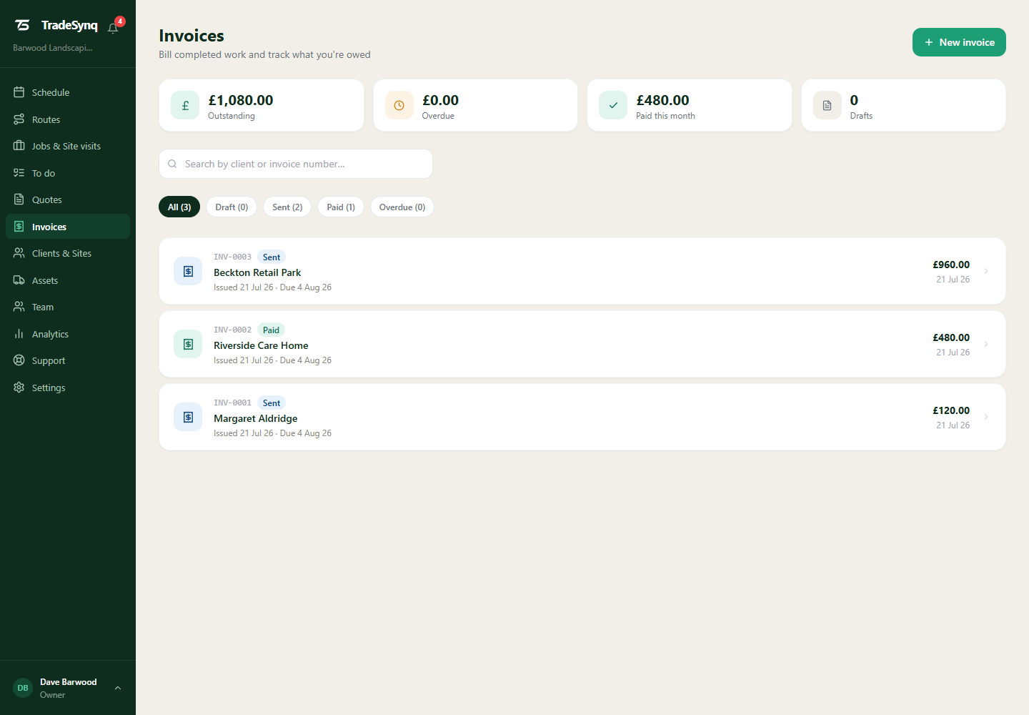Click the Support lifebuoy icon
Screen dimensions: 1029x715
19,360
